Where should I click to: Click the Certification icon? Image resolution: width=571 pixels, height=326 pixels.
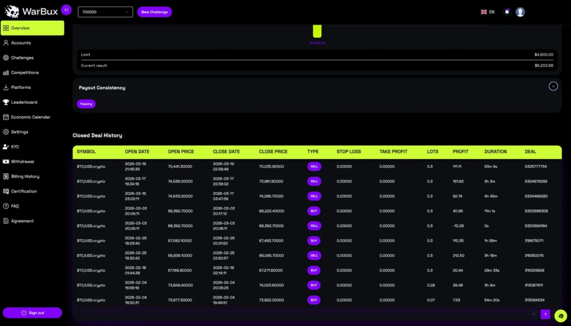pos(6,191)
